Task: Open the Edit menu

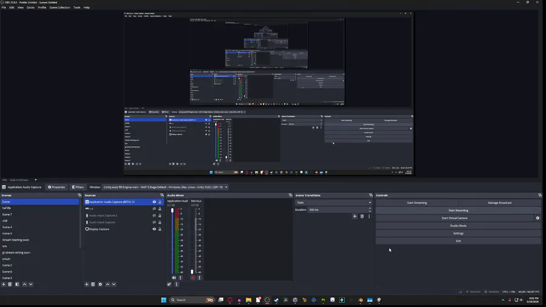Action: (12, 7)
